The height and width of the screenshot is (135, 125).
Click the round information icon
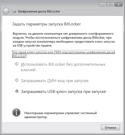(16, 112)
